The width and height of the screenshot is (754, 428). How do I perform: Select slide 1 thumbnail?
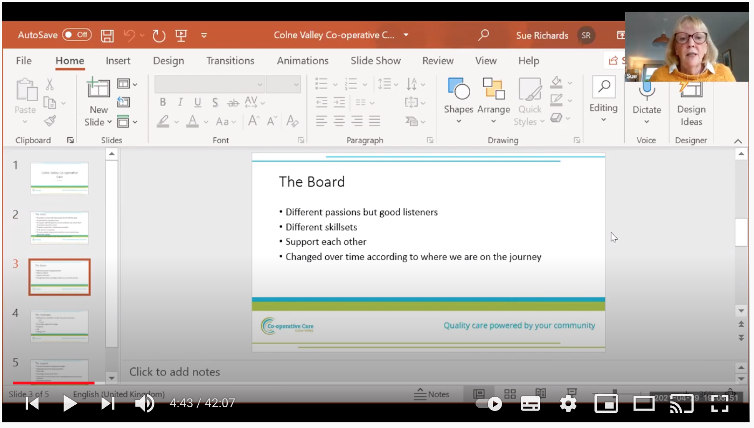point(60,178)
